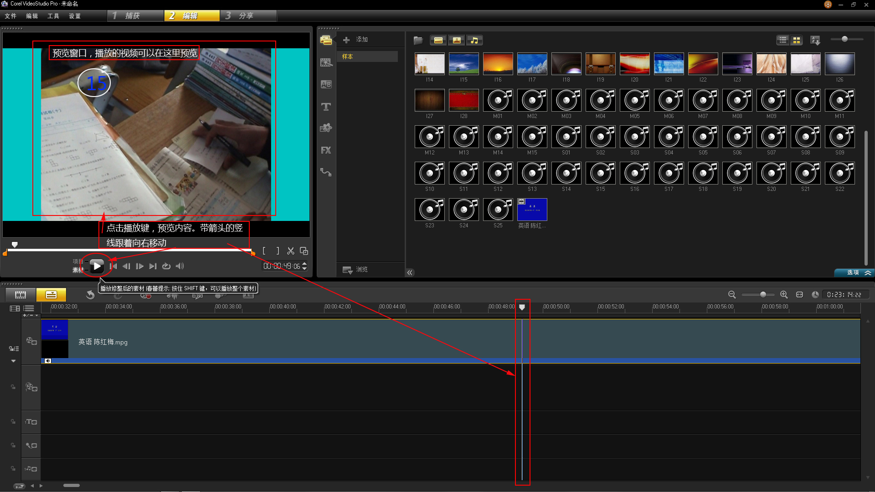Screen dimensions: 875x492
Task: Toggle show videos filter in library
Action: tap(438, 40)
